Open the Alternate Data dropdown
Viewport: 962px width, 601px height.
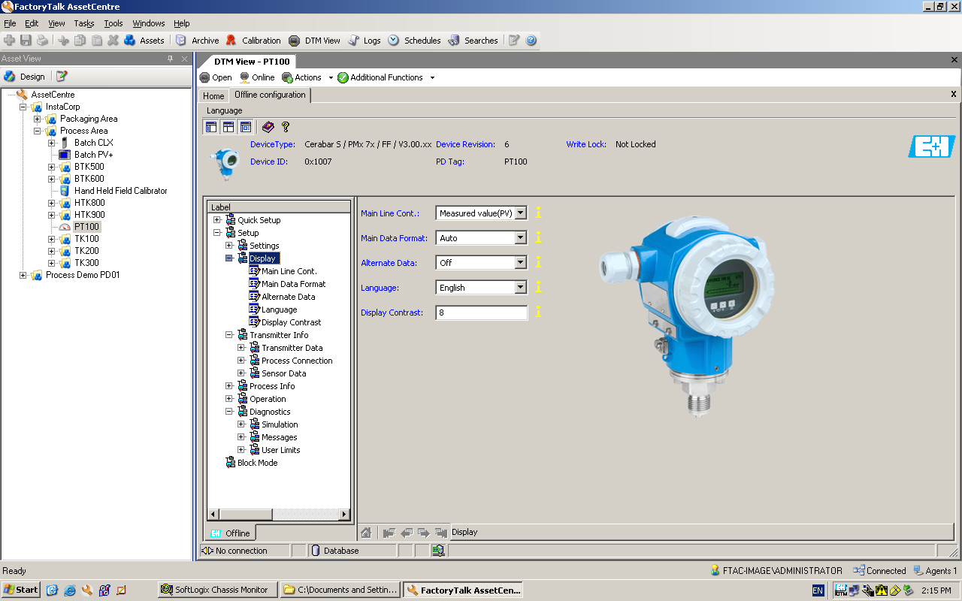point(520,263)
